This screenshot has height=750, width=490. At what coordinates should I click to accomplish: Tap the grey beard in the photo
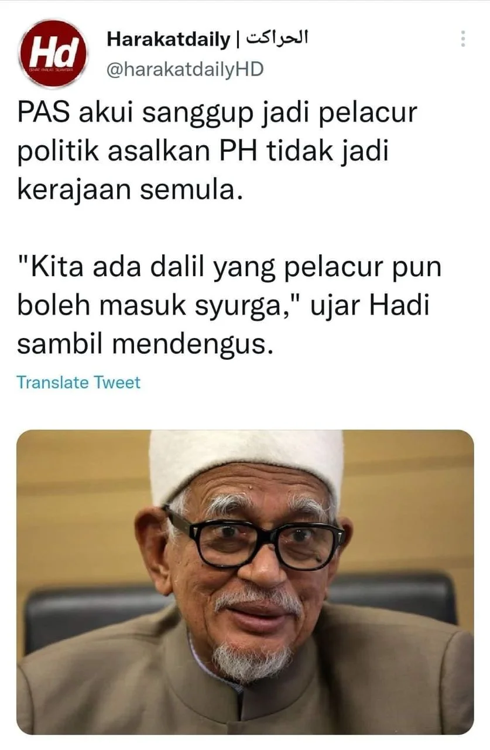point(252,661)
